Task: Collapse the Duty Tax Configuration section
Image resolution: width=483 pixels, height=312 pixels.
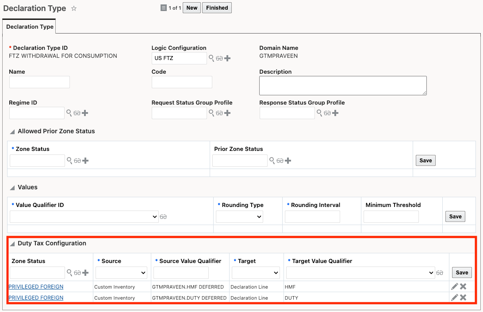Action: pyautogui.click(x=12, y=244)
